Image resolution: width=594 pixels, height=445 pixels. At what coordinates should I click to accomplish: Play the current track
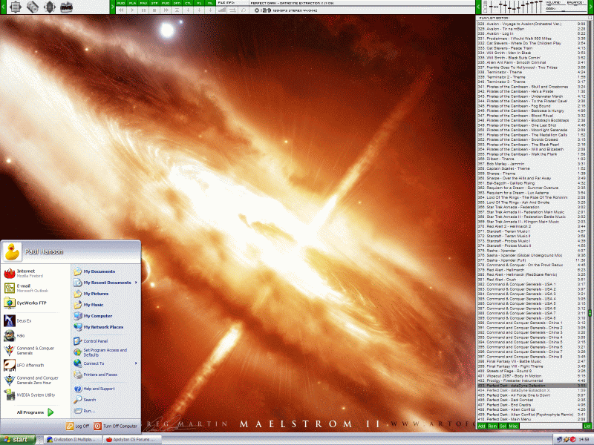[x=132, y=10]
